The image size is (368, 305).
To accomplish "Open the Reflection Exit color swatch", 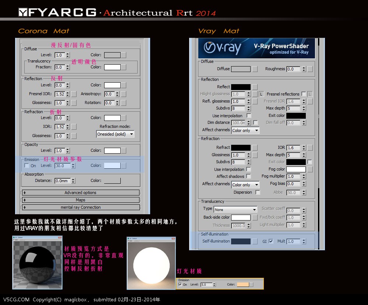I will point(296,116).
